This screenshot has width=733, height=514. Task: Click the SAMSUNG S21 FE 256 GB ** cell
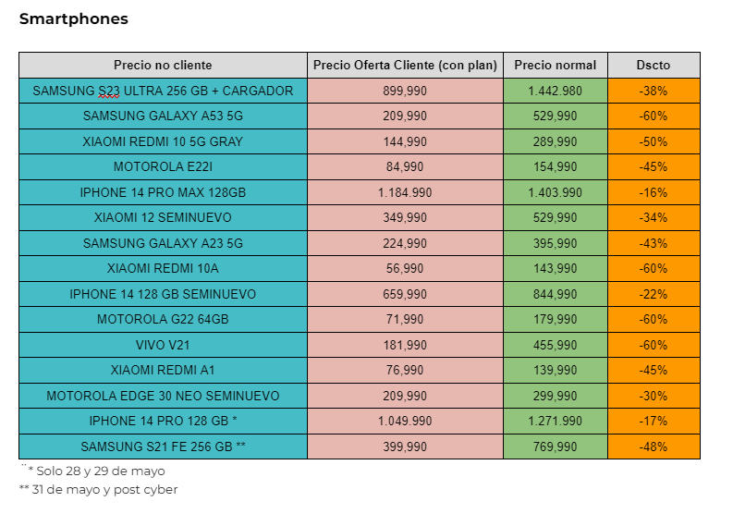coord(163,447)
